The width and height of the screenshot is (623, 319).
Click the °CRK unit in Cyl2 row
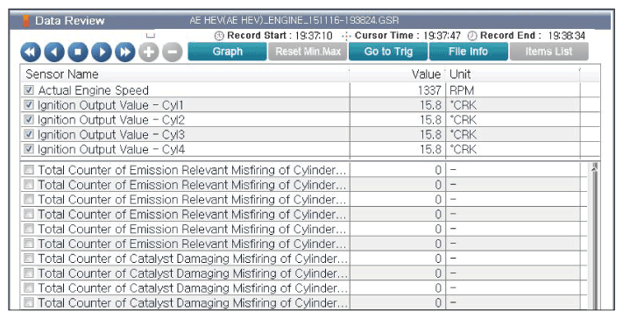tap(463, 120)
